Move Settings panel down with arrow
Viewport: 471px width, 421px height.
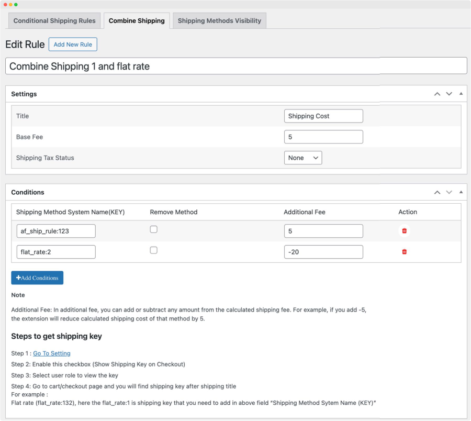click(x=449, y=94)
